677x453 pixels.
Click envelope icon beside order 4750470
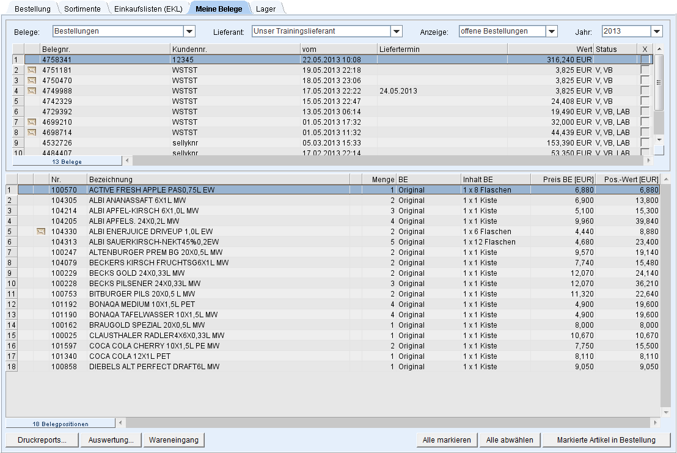(x=32, y=81)
